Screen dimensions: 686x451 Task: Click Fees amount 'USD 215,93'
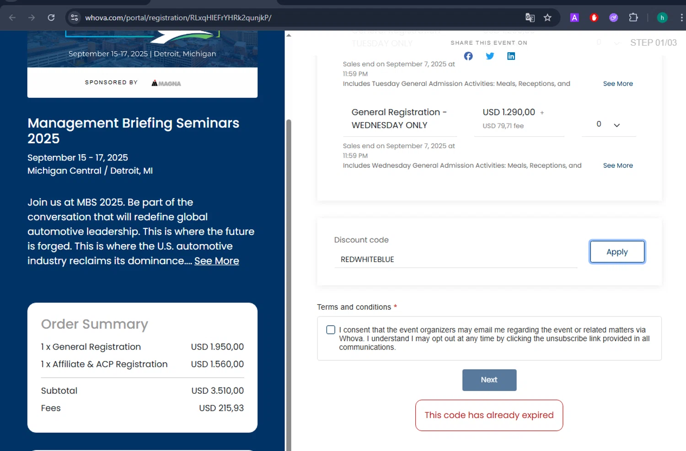221,408
